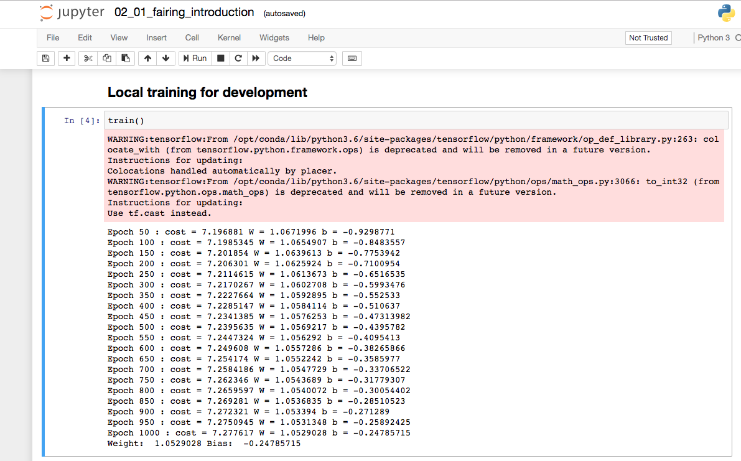Insert a cell below with plus icon
Image resolution: width=741 pixels, height=461 pixels.
(x=67, y=58)
